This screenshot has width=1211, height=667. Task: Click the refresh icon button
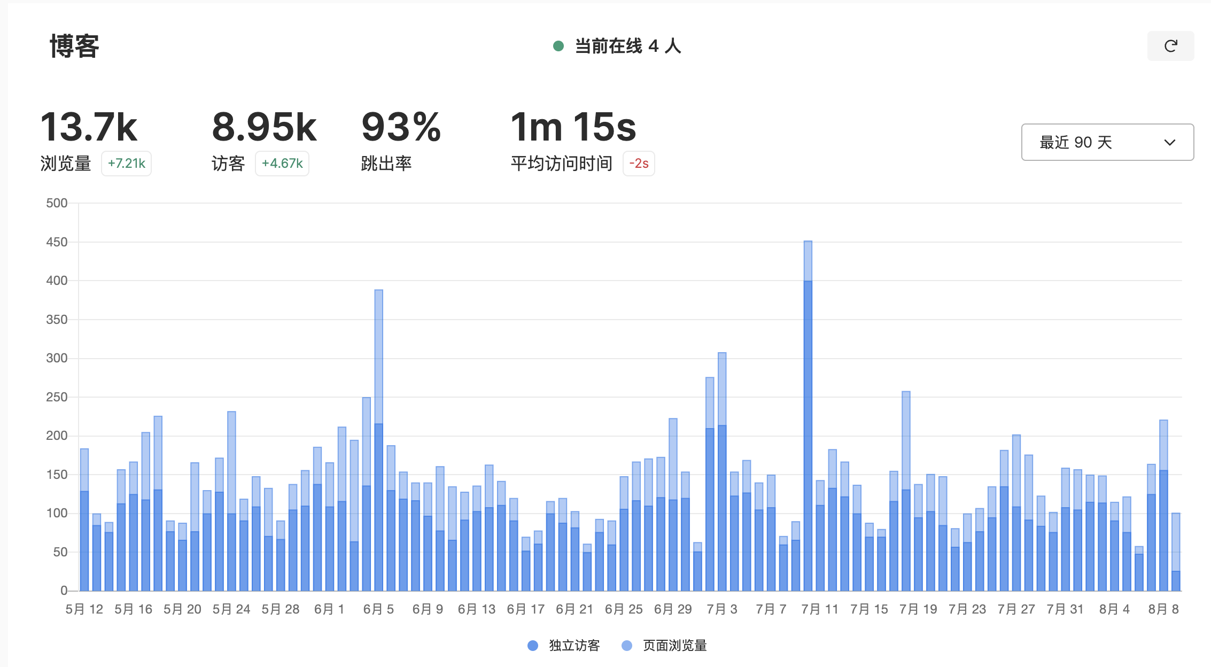[1170, 46]
